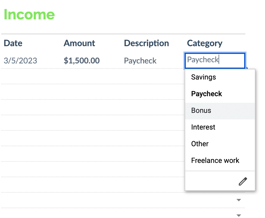
Task: Click the "Amount" column header
Action: point(79,43)
